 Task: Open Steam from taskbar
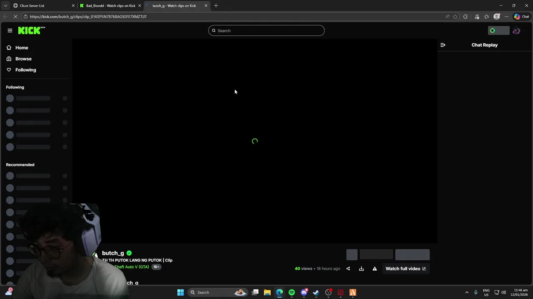(316, 292)
